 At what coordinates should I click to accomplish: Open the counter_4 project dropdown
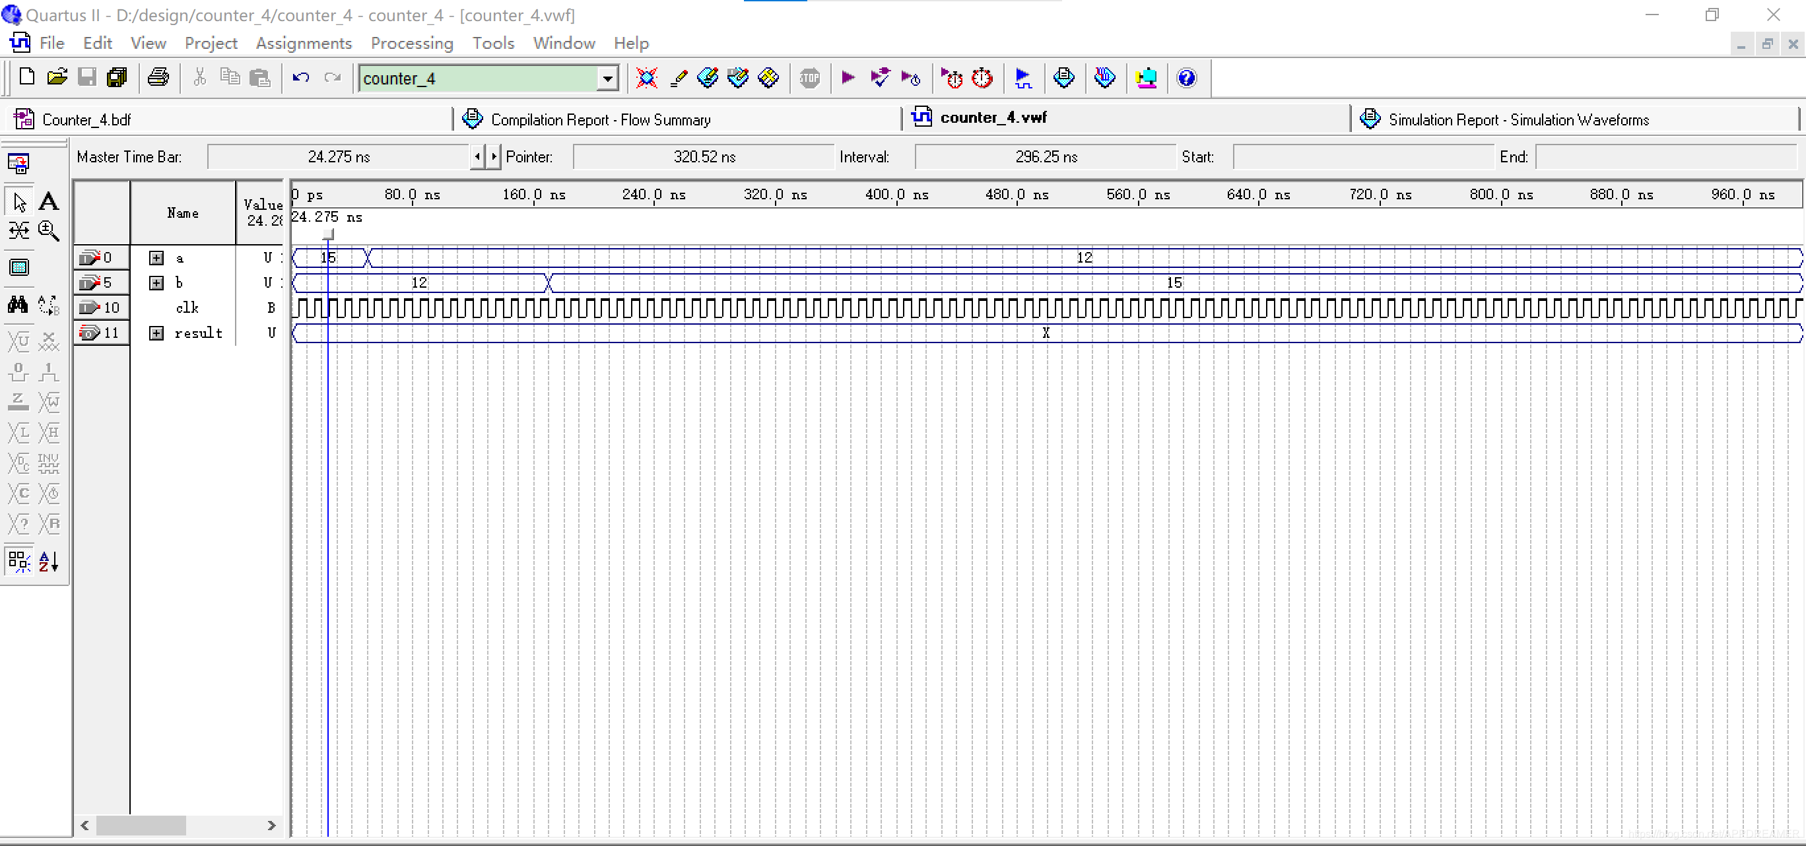pos(607,79)
